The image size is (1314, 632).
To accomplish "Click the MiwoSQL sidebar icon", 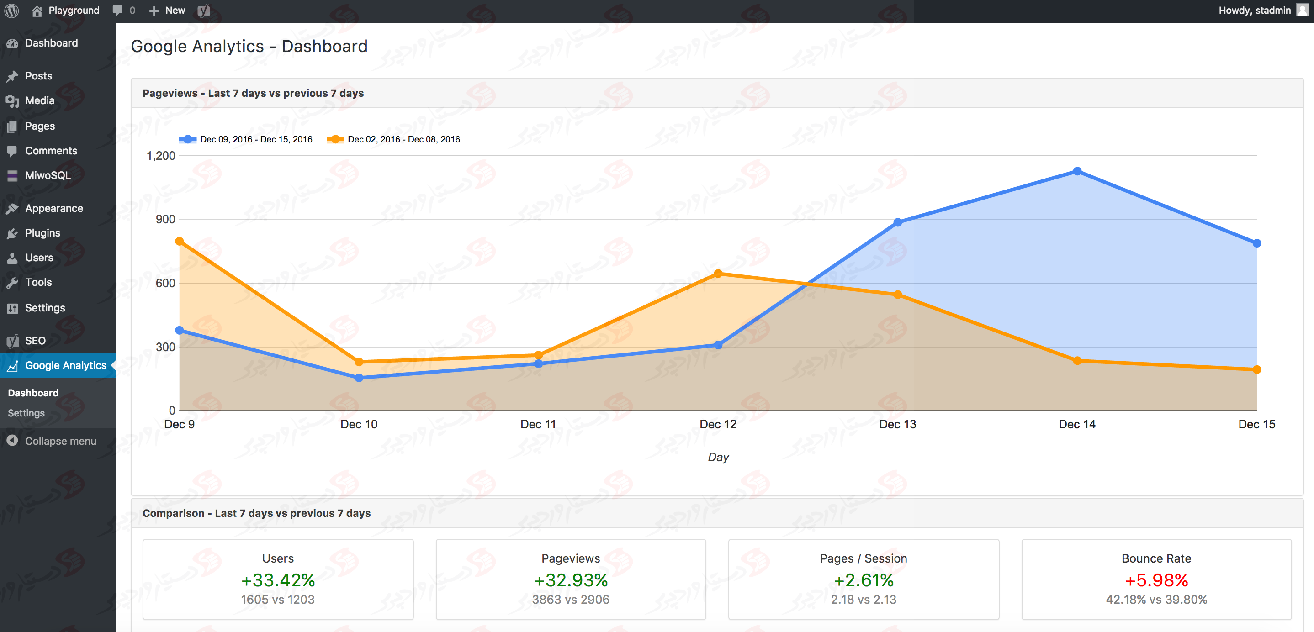I will point(13,175).
